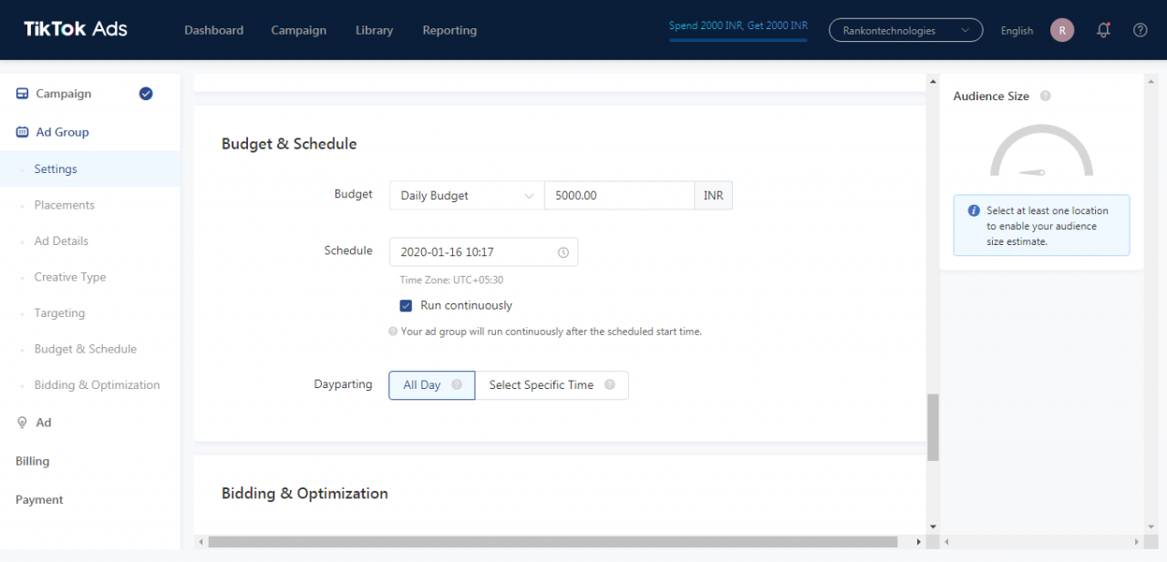This screenshot has width=1167, height=562.
Task: Click the Spend 2000 INR promo link
Action: [738, 26]
